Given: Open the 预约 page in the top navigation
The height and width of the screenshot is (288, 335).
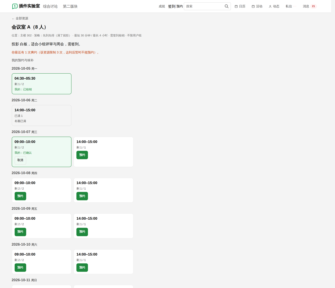Looking at the screenshot, I should point(180,6).
